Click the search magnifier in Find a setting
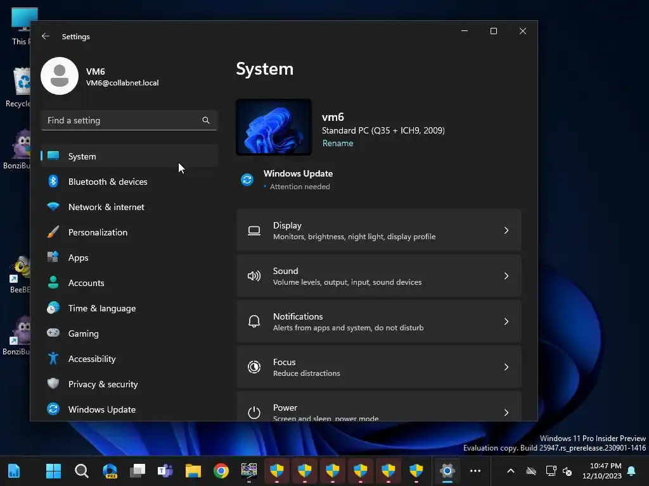 click(x=206, y=120)
